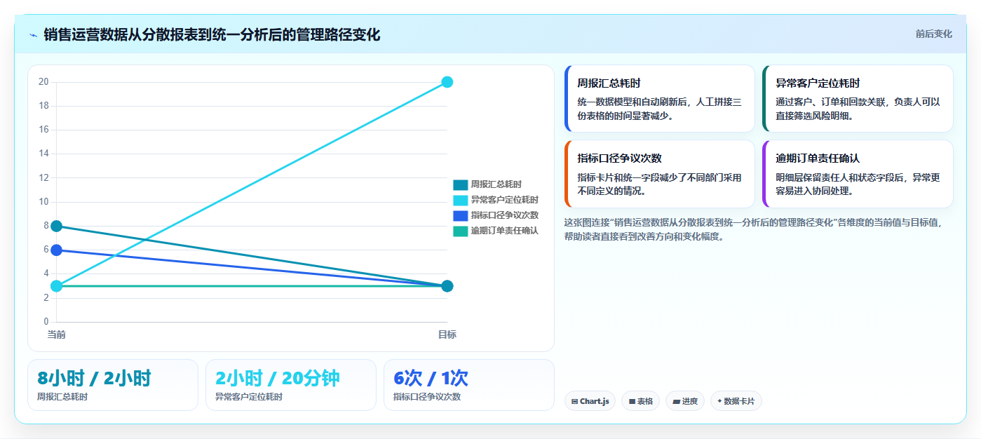This screenshot has height=439, width=981.
Task: Click the y-axis tick label 0
Action: coord(46,322)
